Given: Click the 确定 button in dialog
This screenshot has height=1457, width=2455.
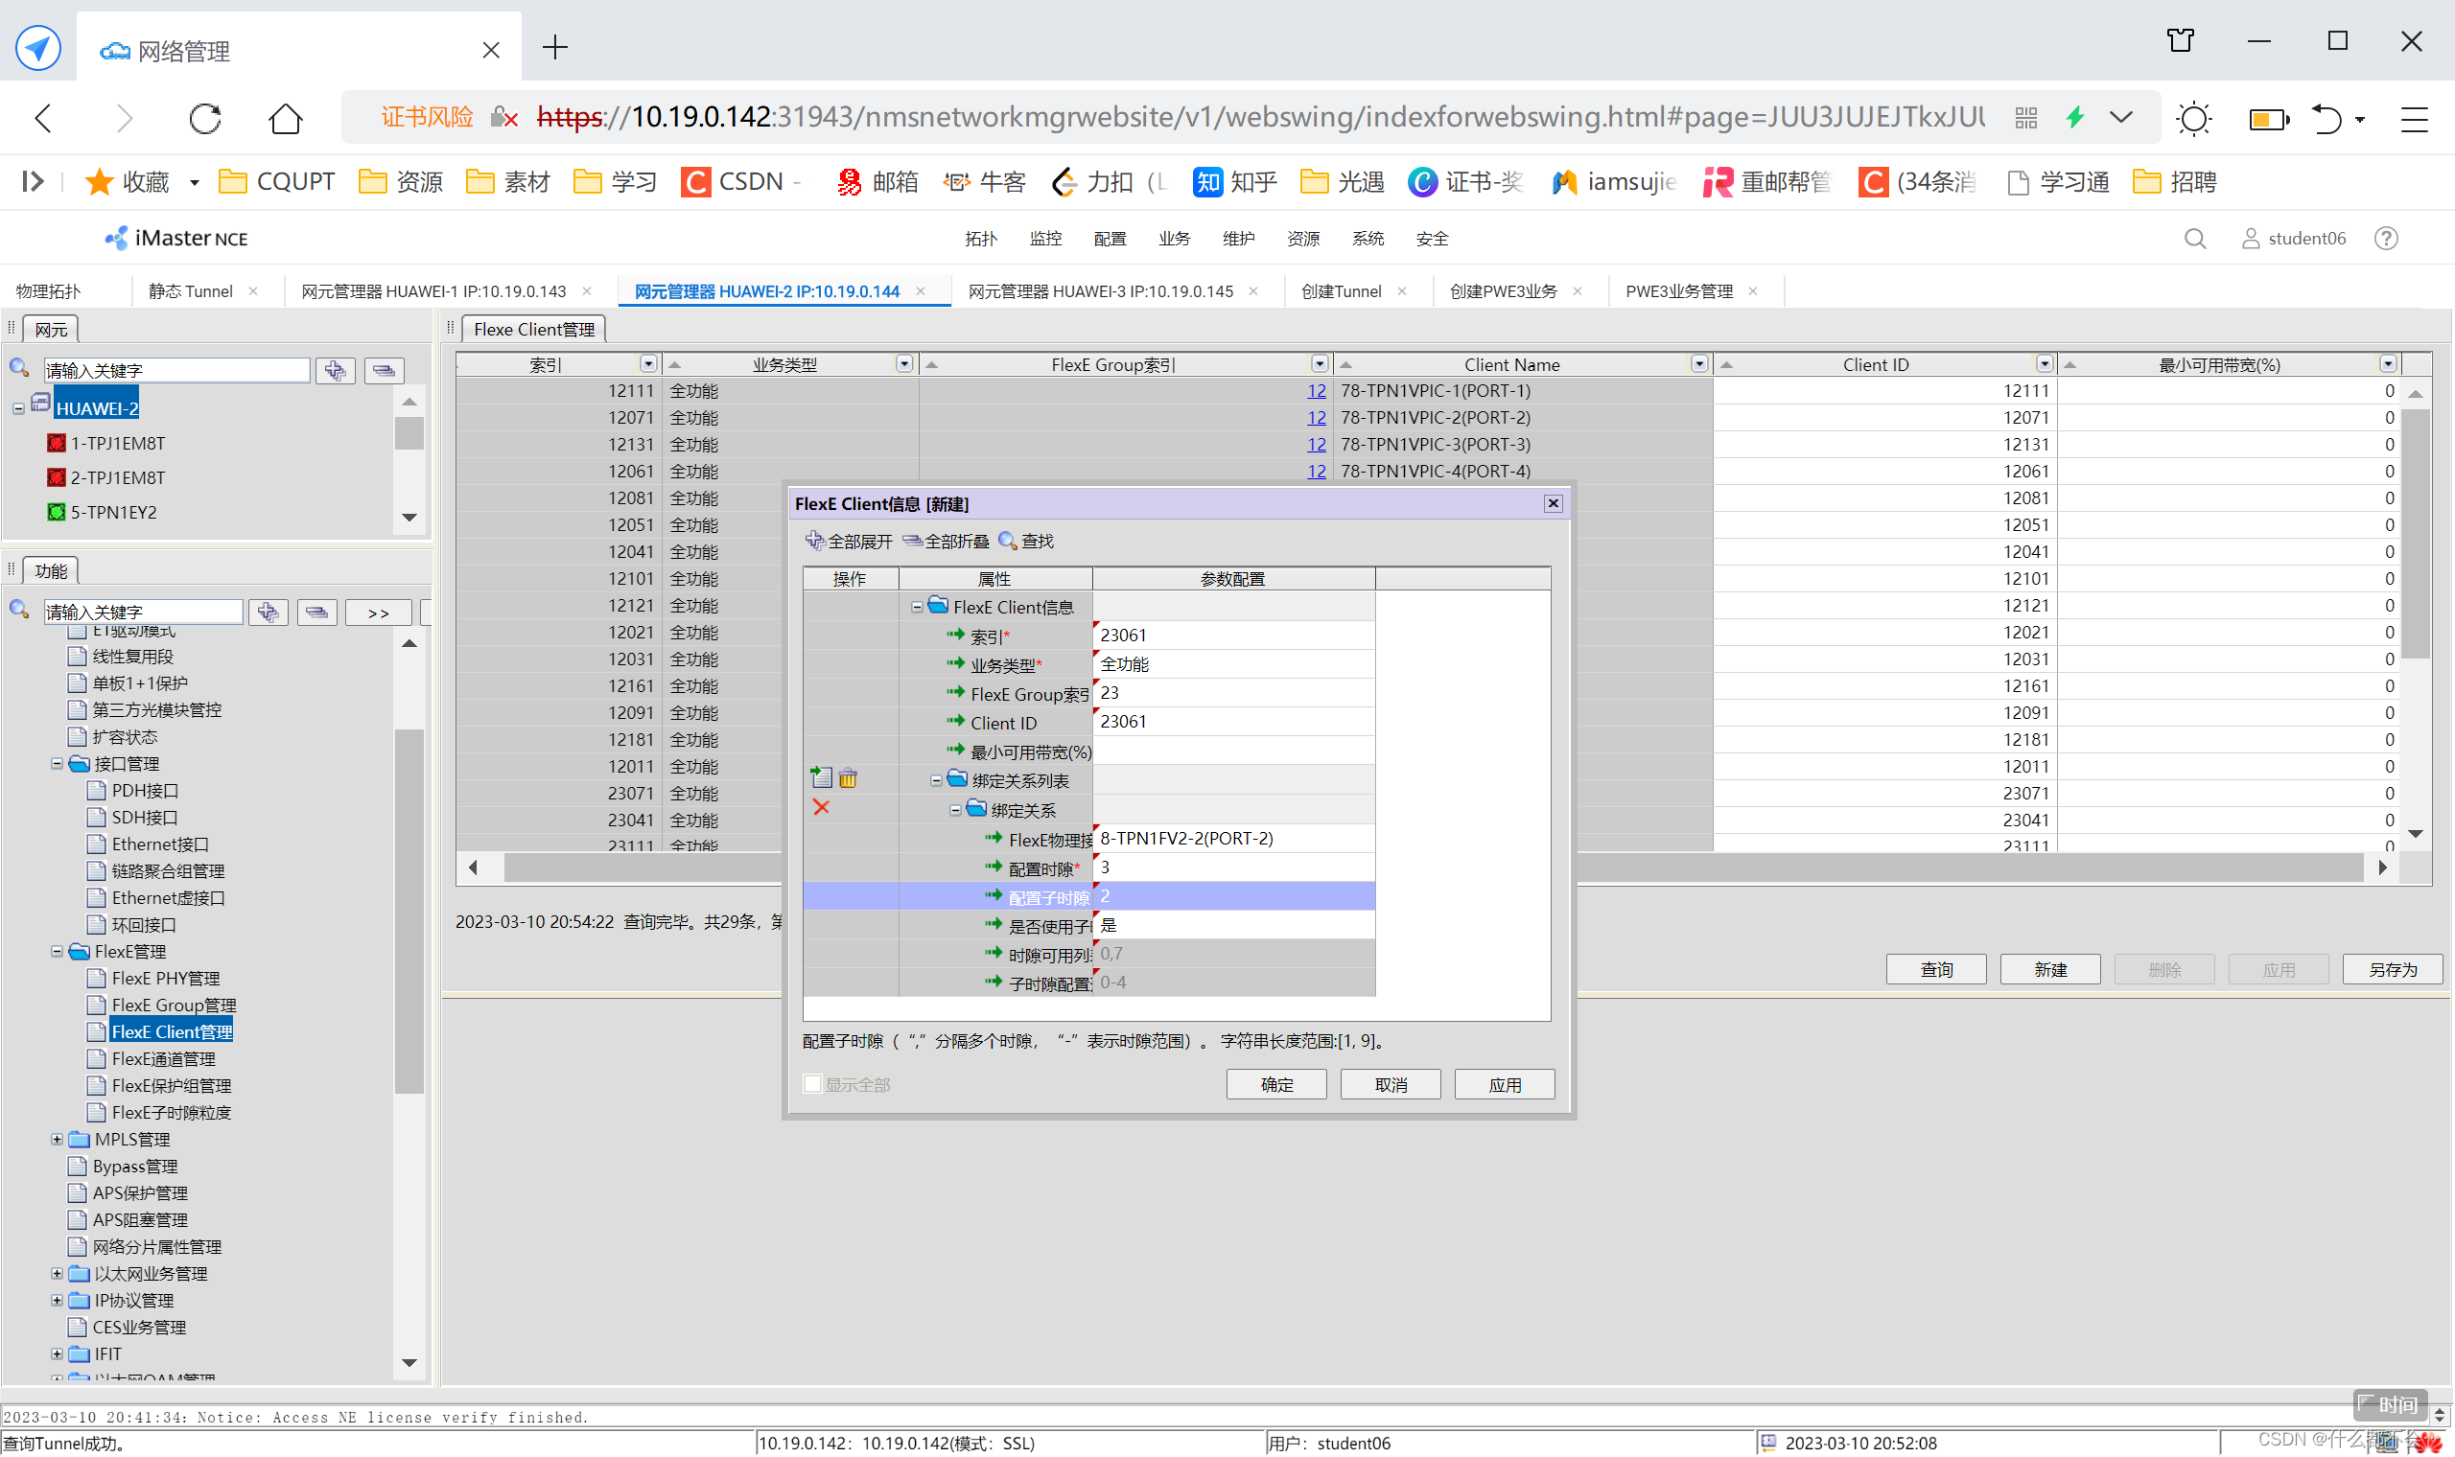Looking at the screenshot, I should [x=1275, y=1085].
